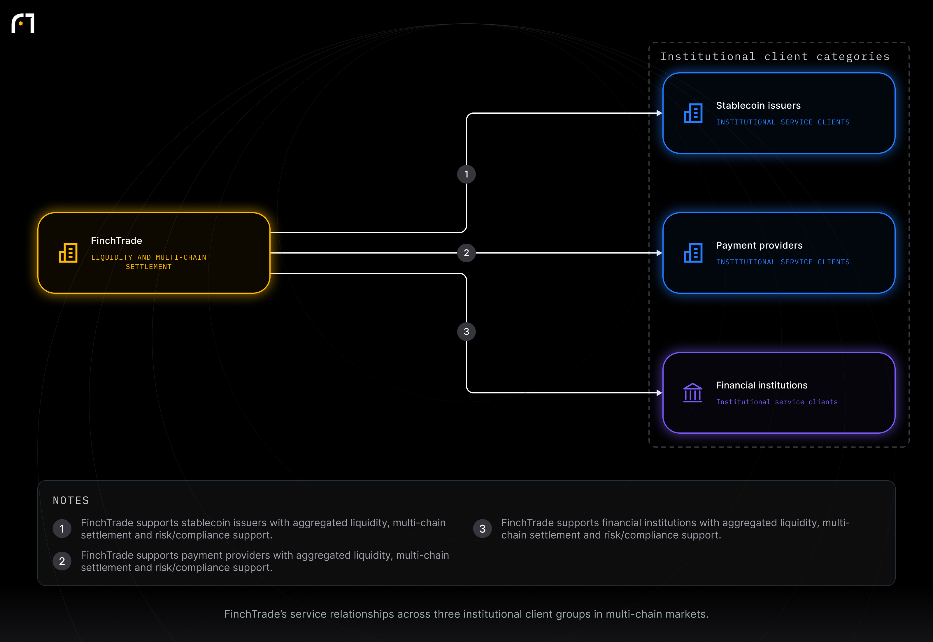
Task: Click the blue building icon beside Stablecoin issuers
Action: point(693,113)
